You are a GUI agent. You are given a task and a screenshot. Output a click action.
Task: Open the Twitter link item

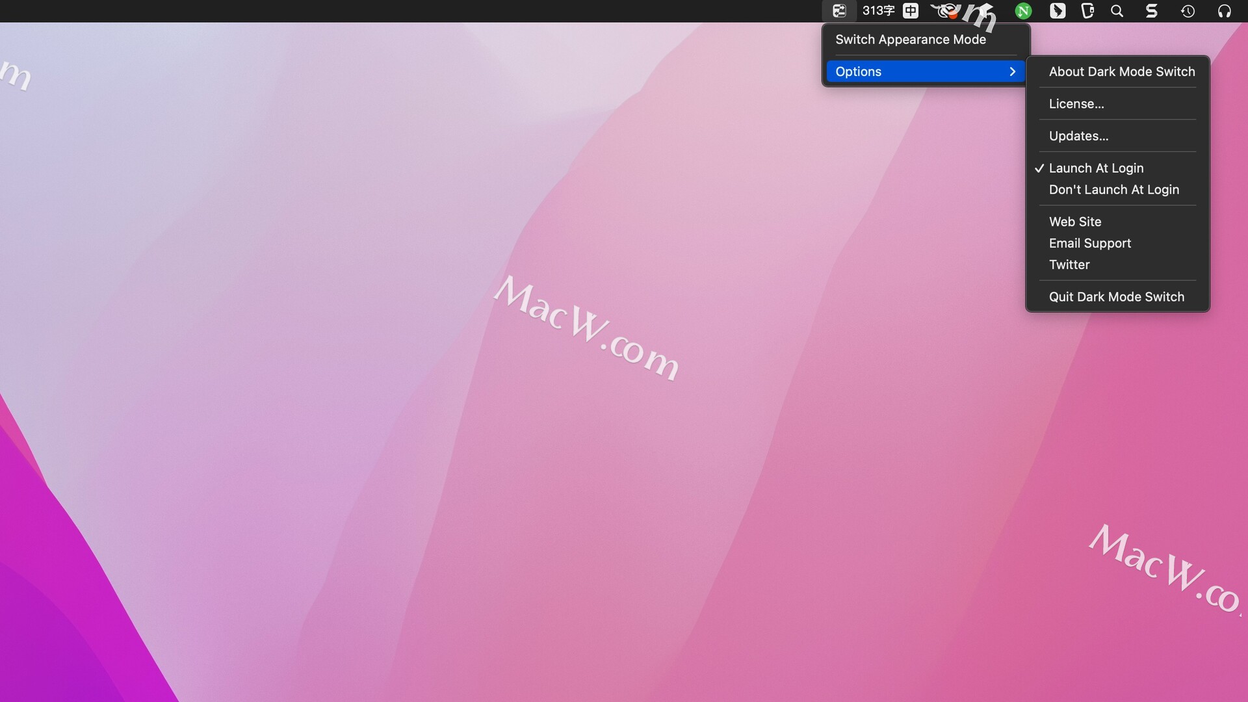1117,265
